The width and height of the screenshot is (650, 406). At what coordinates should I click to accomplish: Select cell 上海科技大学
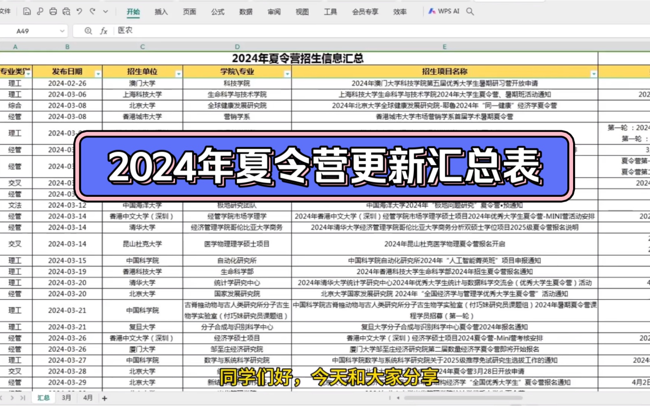(x=142, y=95)
